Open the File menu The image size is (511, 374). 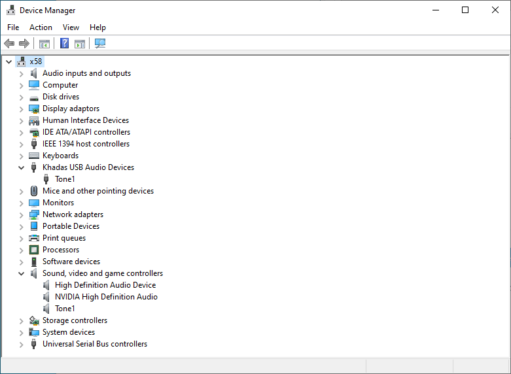click(13, 27)
